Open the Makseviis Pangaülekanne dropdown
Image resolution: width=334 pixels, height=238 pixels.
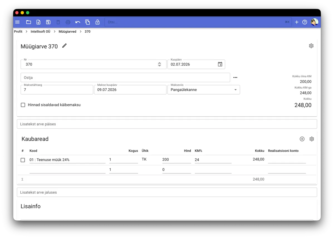[x=203, y=90]
